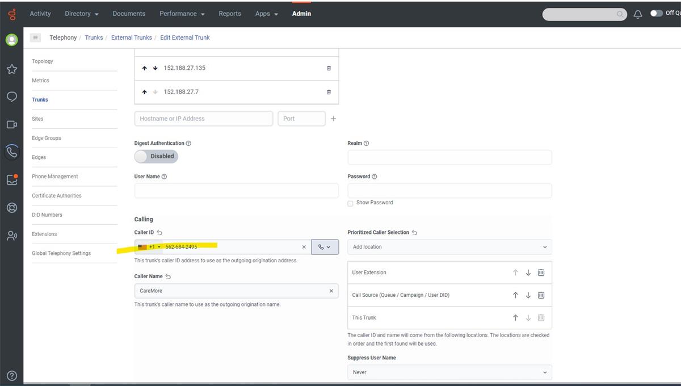Move Call Source priority up with arrow

click(x=515, y=295)
